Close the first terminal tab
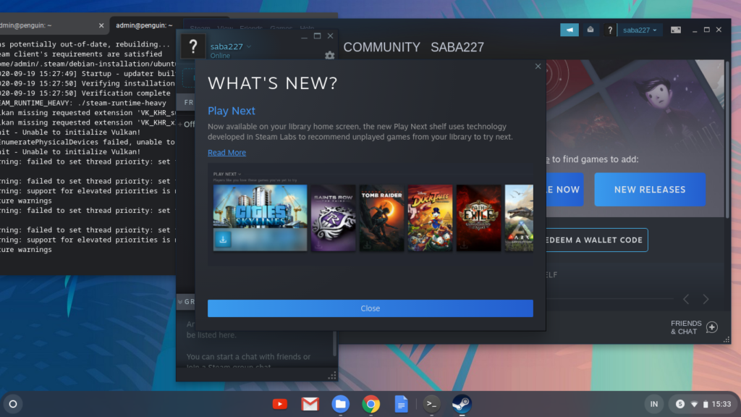The height and width of the screenshot is (417, 741). point(101,25)
